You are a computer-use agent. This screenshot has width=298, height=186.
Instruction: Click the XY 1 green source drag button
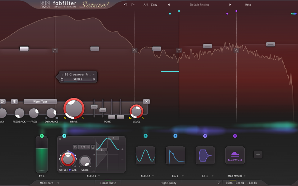point(42,136)
